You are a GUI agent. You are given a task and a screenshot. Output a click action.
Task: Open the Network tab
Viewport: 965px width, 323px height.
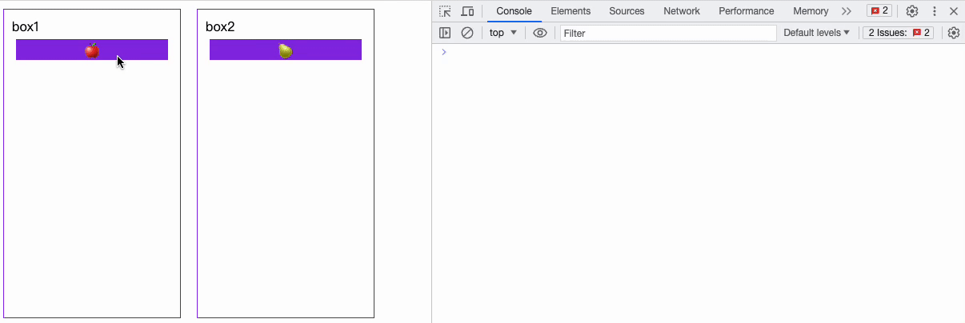coord(682,11)
